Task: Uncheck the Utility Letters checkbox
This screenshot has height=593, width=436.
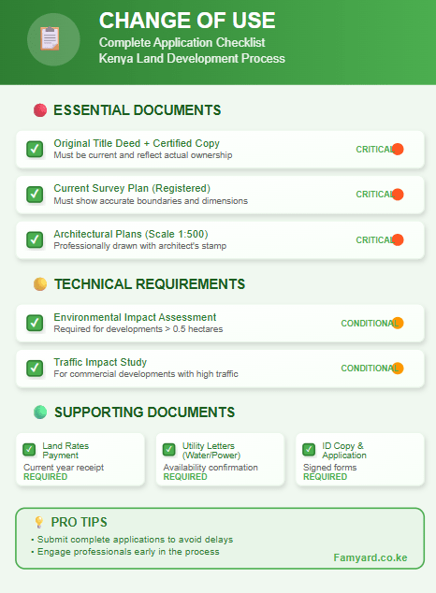Action: (169, 450)
